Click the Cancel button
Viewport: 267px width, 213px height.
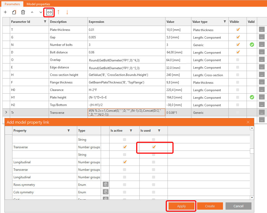238,206
